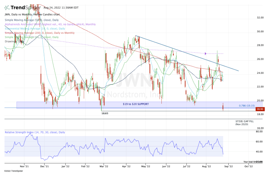
Task: Click the 'Exponential Moving Average (10' legend entry
Action: (35, 29)
